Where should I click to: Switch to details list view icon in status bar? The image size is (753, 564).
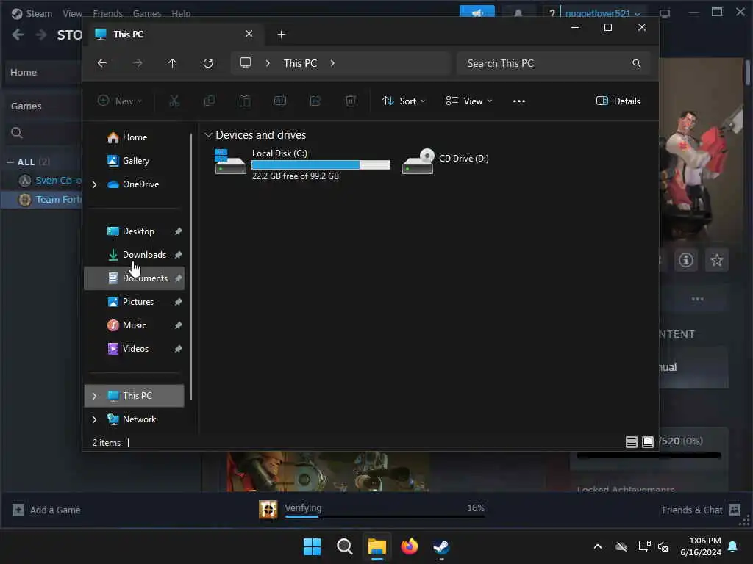632,441
